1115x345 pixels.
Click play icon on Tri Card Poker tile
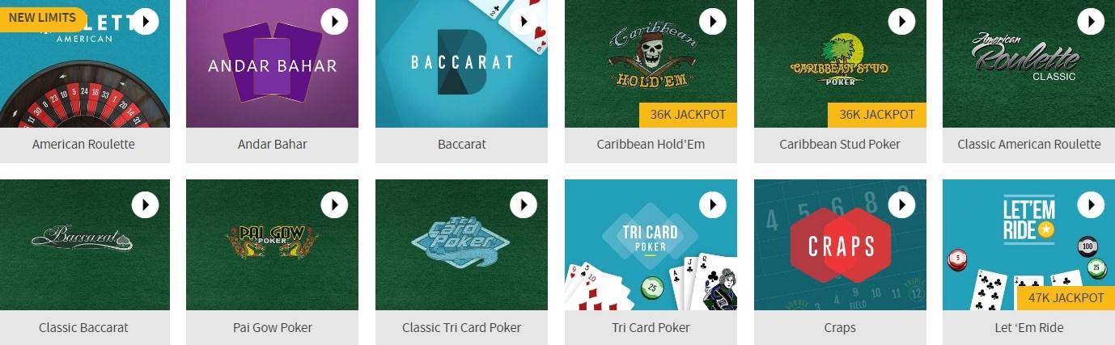coord(713,204)
